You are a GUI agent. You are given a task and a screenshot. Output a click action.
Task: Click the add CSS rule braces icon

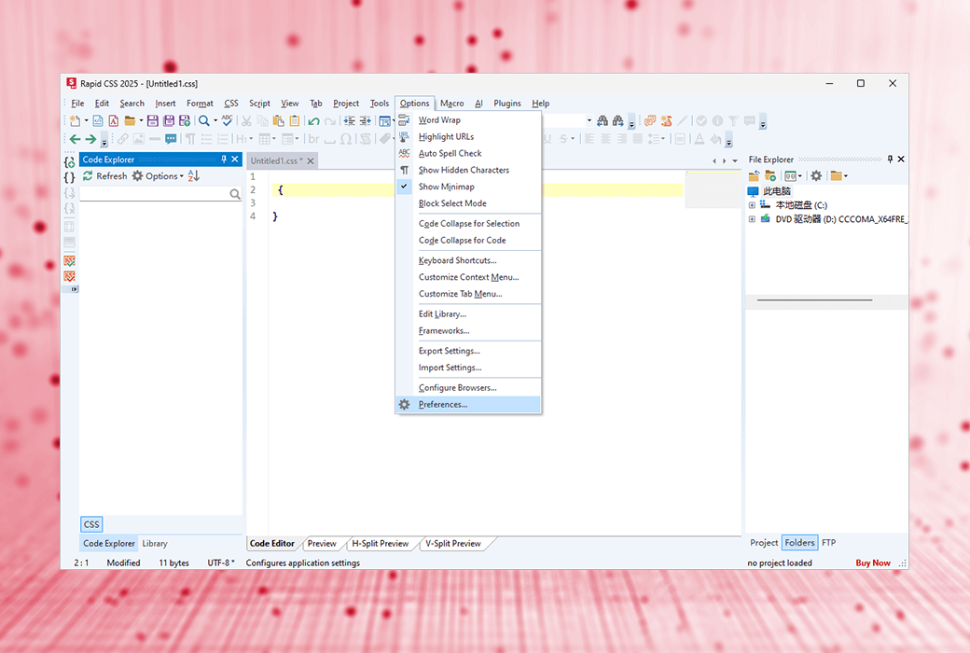pos(69,162)
